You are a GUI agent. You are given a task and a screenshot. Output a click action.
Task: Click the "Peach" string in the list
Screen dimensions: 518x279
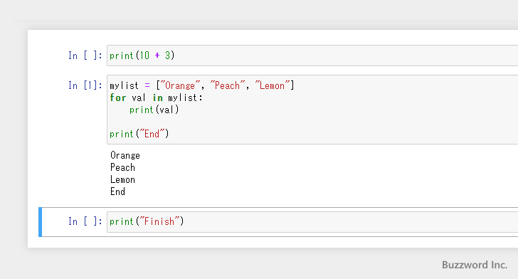[x=227, y=85]
